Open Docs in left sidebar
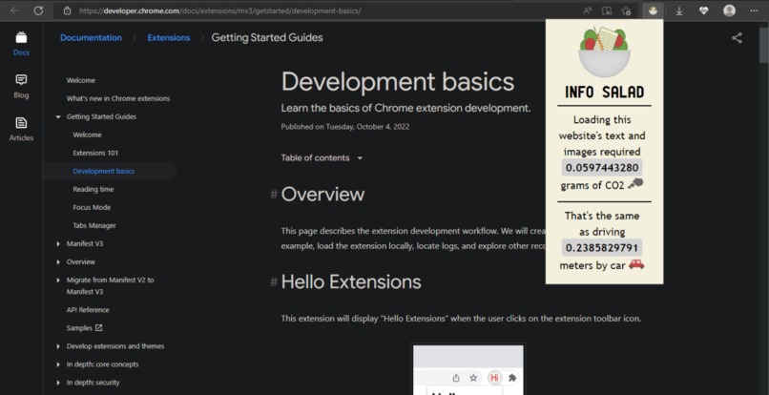Viewport: 769px width, 395px height. pos(21,44)
